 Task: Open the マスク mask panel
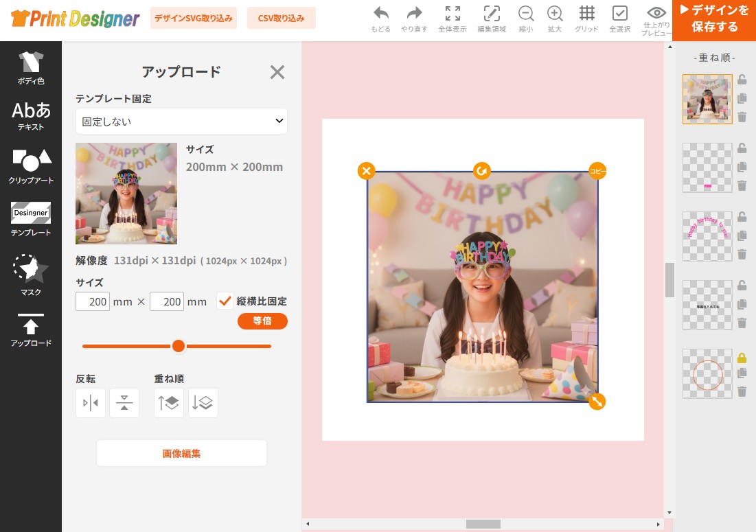coord(31,275)
